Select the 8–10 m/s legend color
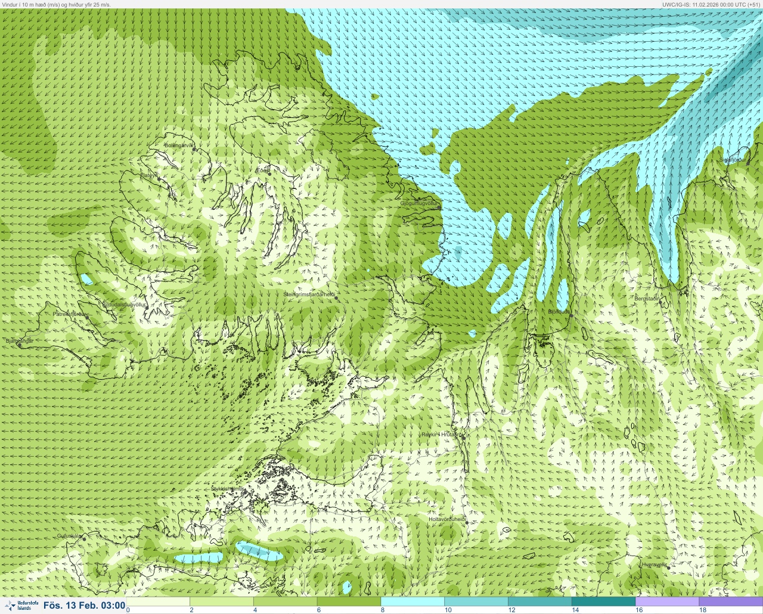This screenshot has height=614, width=763. (x=412, y=601)
